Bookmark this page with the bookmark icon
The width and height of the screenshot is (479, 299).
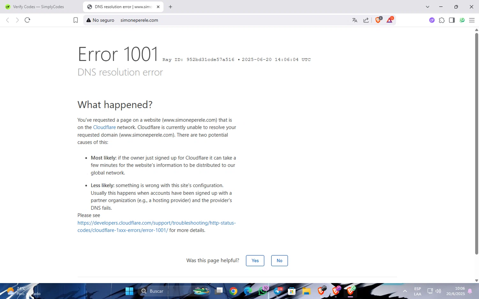(76, 20)
